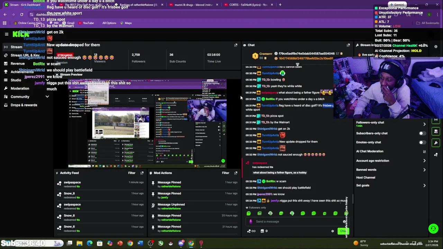The image size is (443, 249).
Task: Open the green support headset bubble
Action: click(x=433, y=228)
